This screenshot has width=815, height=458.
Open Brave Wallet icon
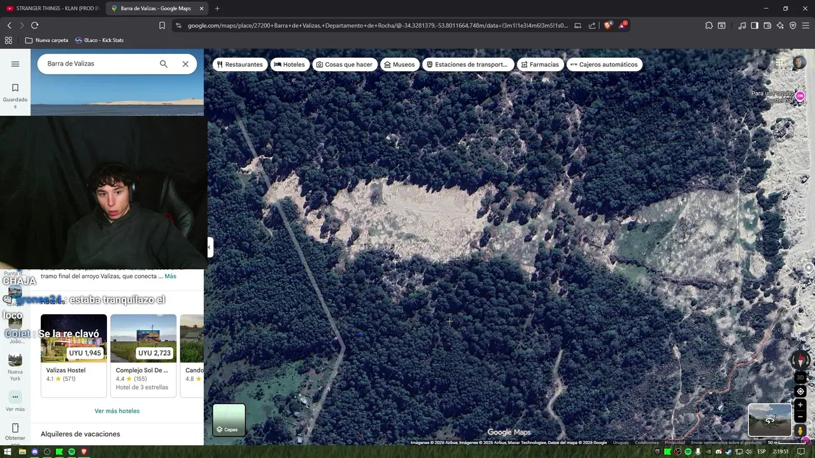767,25
